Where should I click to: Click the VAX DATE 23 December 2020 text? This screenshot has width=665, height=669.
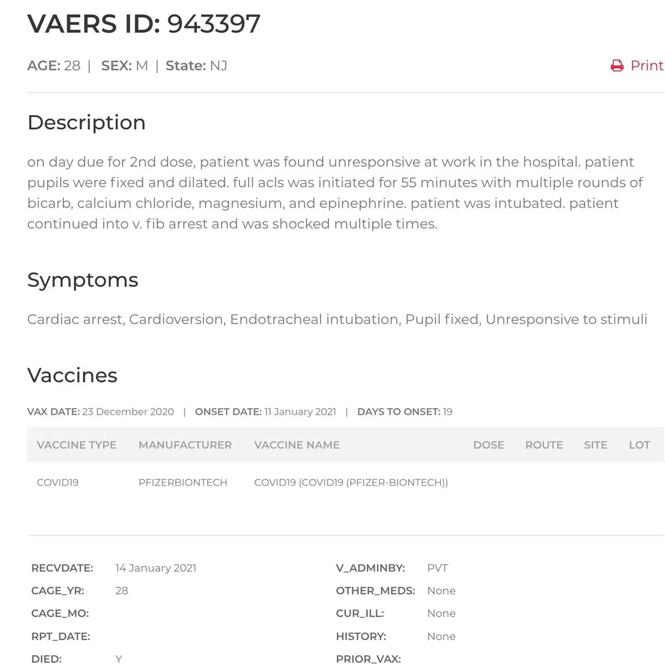[100, 411]
